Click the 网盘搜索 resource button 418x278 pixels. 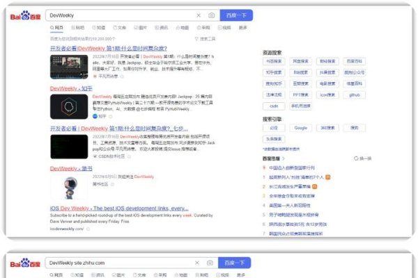coord(301,61)
